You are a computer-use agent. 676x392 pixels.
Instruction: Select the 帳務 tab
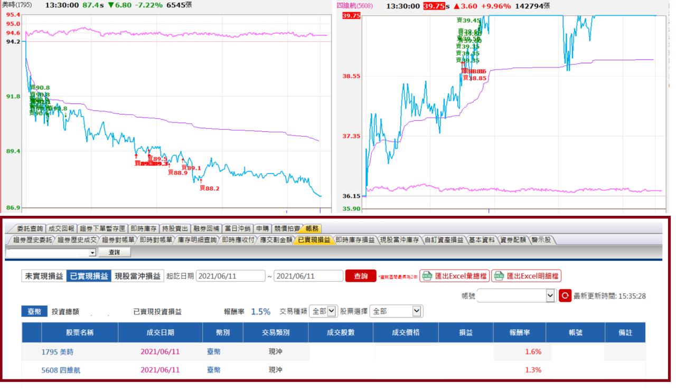pos(313,228)
